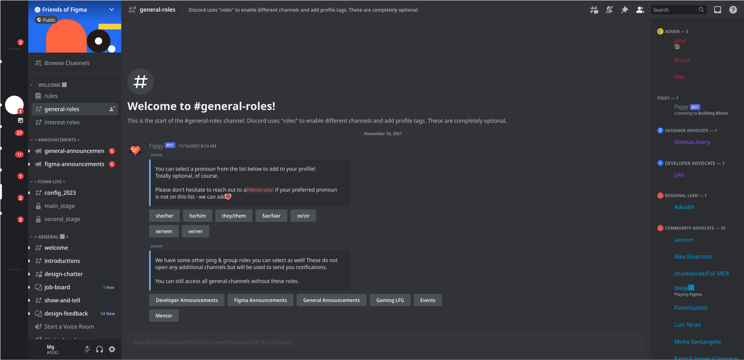Viewport: 744px width, 360px height.
Task: Open the design-feedback forum channel
Action: (75, 314)
